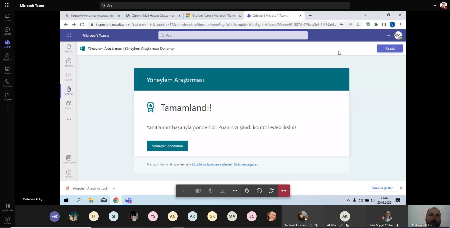
Task: Open Etkinlik in the left Teams sidebar
Action: coord(7,17)
